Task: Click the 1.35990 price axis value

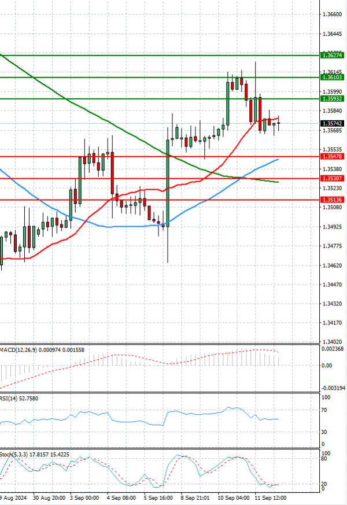Action: [332, 92]
